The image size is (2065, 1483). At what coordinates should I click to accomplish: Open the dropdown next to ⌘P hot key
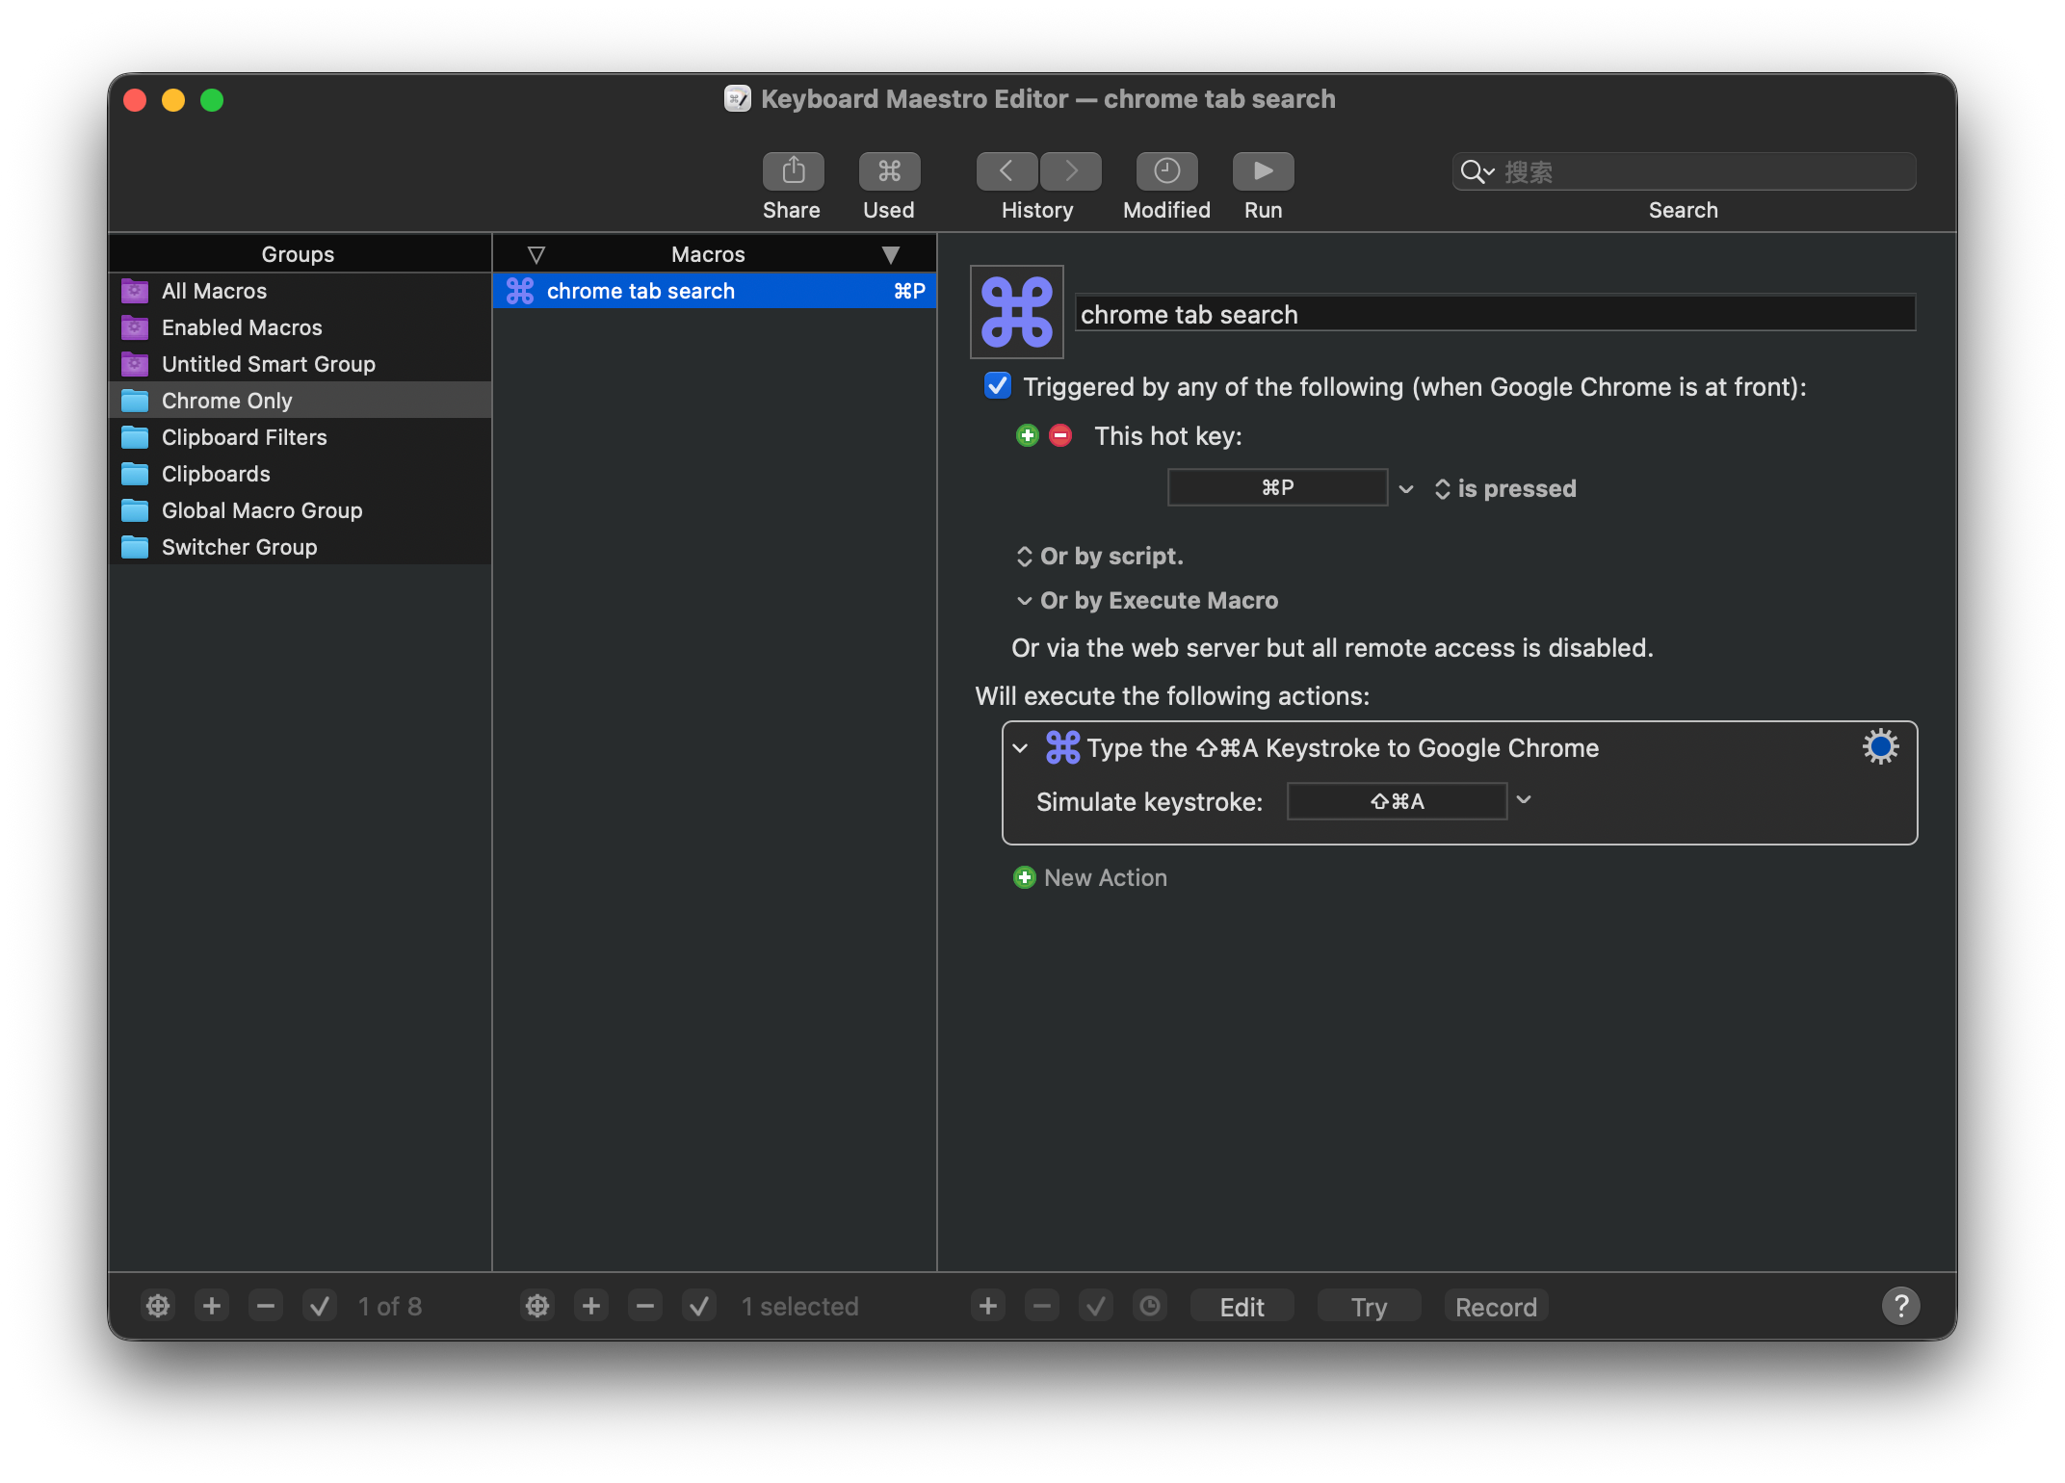[x=1405, y=489]
